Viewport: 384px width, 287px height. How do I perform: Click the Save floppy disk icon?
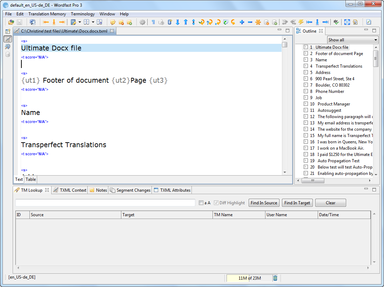[19, 22]
